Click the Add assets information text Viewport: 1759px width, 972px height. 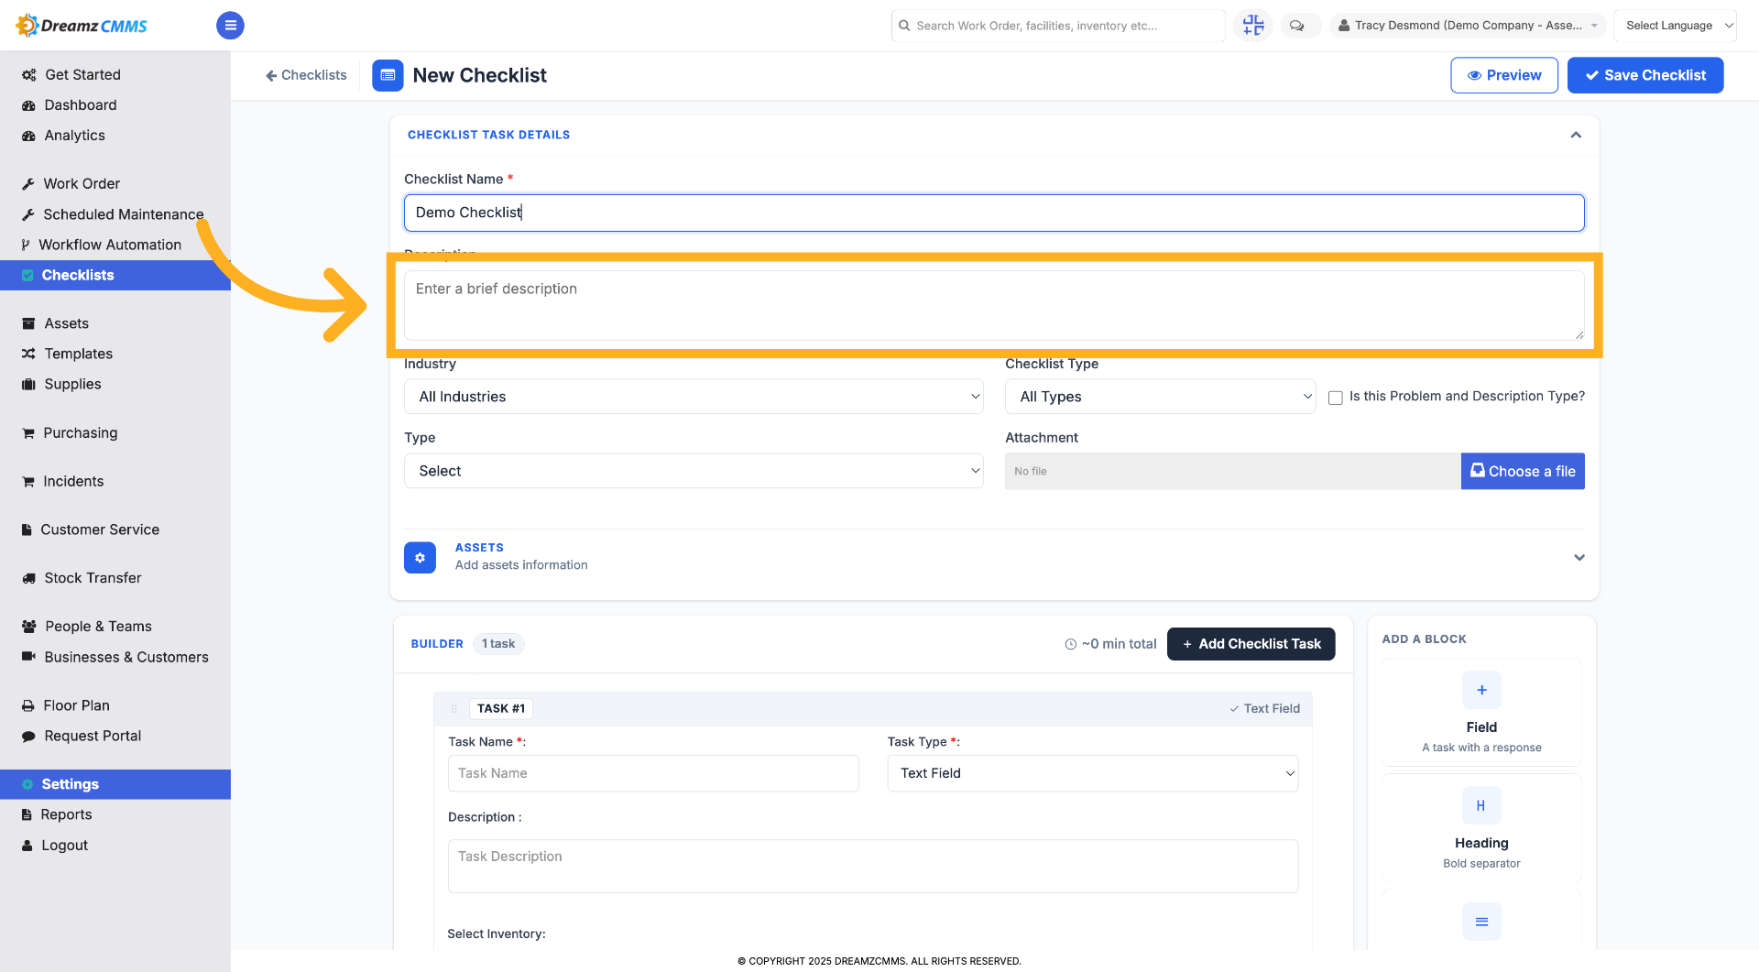tap(521, 565)
